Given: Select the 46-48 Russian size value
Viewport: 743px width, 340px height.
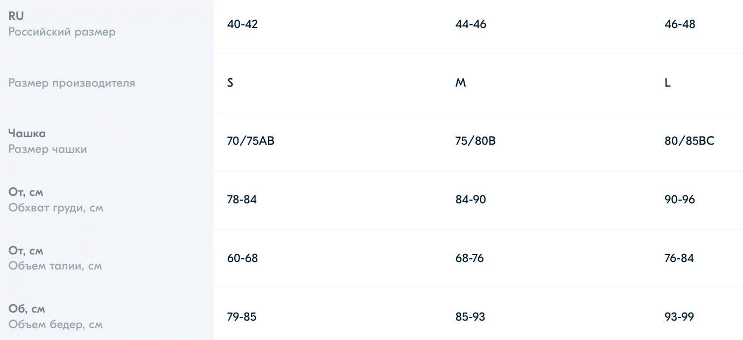Looking at the screenshot, I should [x=680, y=24].
